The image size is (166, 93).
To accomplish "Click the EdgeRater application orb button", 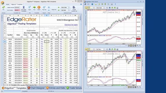I will 2,3.
